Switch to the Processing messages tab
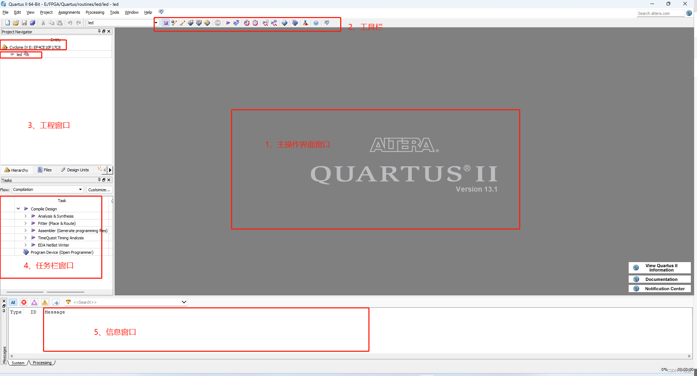The width and height of the screenshot is (697, 376). 42,363
